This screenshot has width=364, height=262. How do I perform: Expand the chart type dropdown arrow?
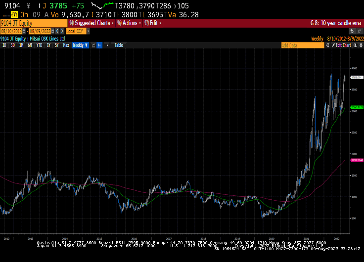(107, 45)
